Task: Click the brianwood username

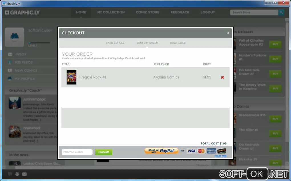Action: pyautogui.click(x=32, y=128)
